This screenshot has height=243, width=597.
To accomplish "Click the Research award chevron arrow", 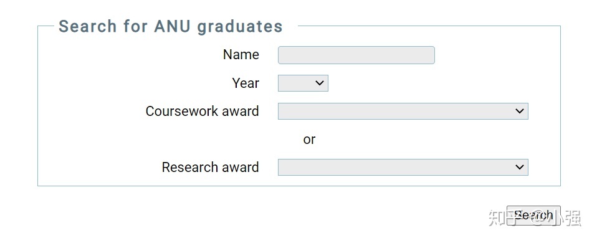I will (x=520, y=167).
